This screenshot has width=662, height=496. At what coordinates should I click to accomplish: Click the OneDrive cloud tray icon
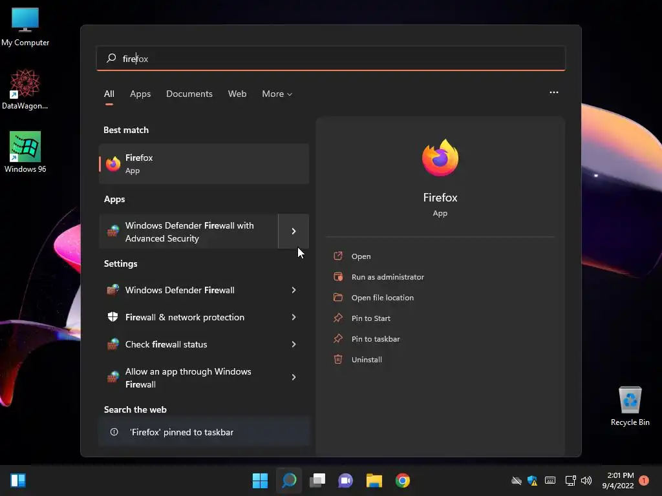coord(517,480)
